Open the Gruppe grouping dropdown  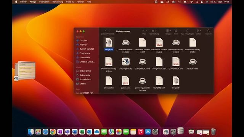click(169, 31)
